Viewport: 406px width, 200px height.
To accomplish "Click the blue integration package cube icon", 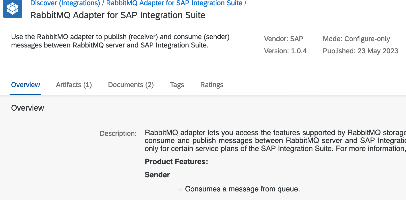I will point(13,9).
